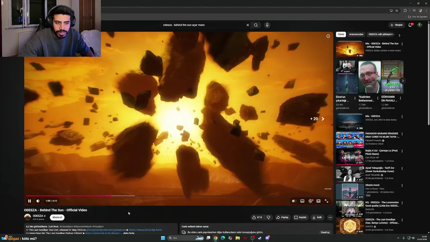430x242 pixels.
Task: Expand more filter chips with the right arrow
Action: point(399,35)
